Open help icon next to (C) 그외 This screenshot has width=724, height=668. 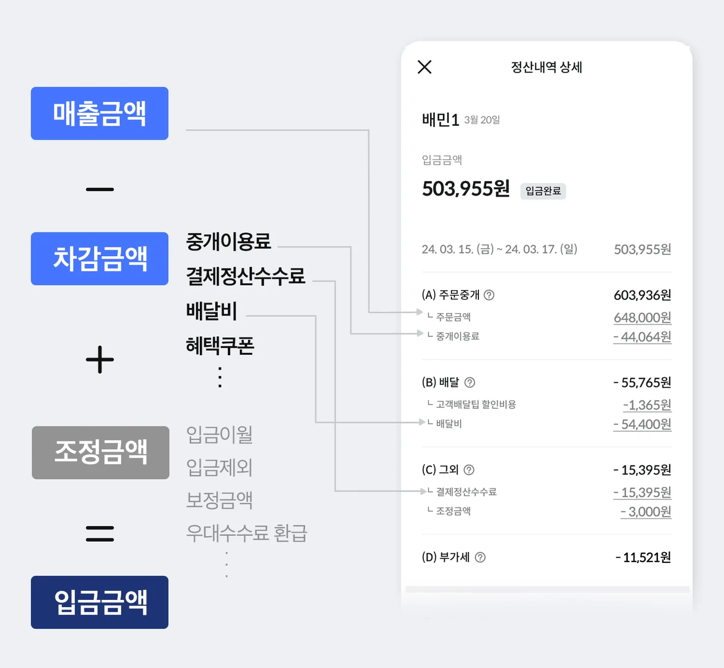tap(469, 470)
